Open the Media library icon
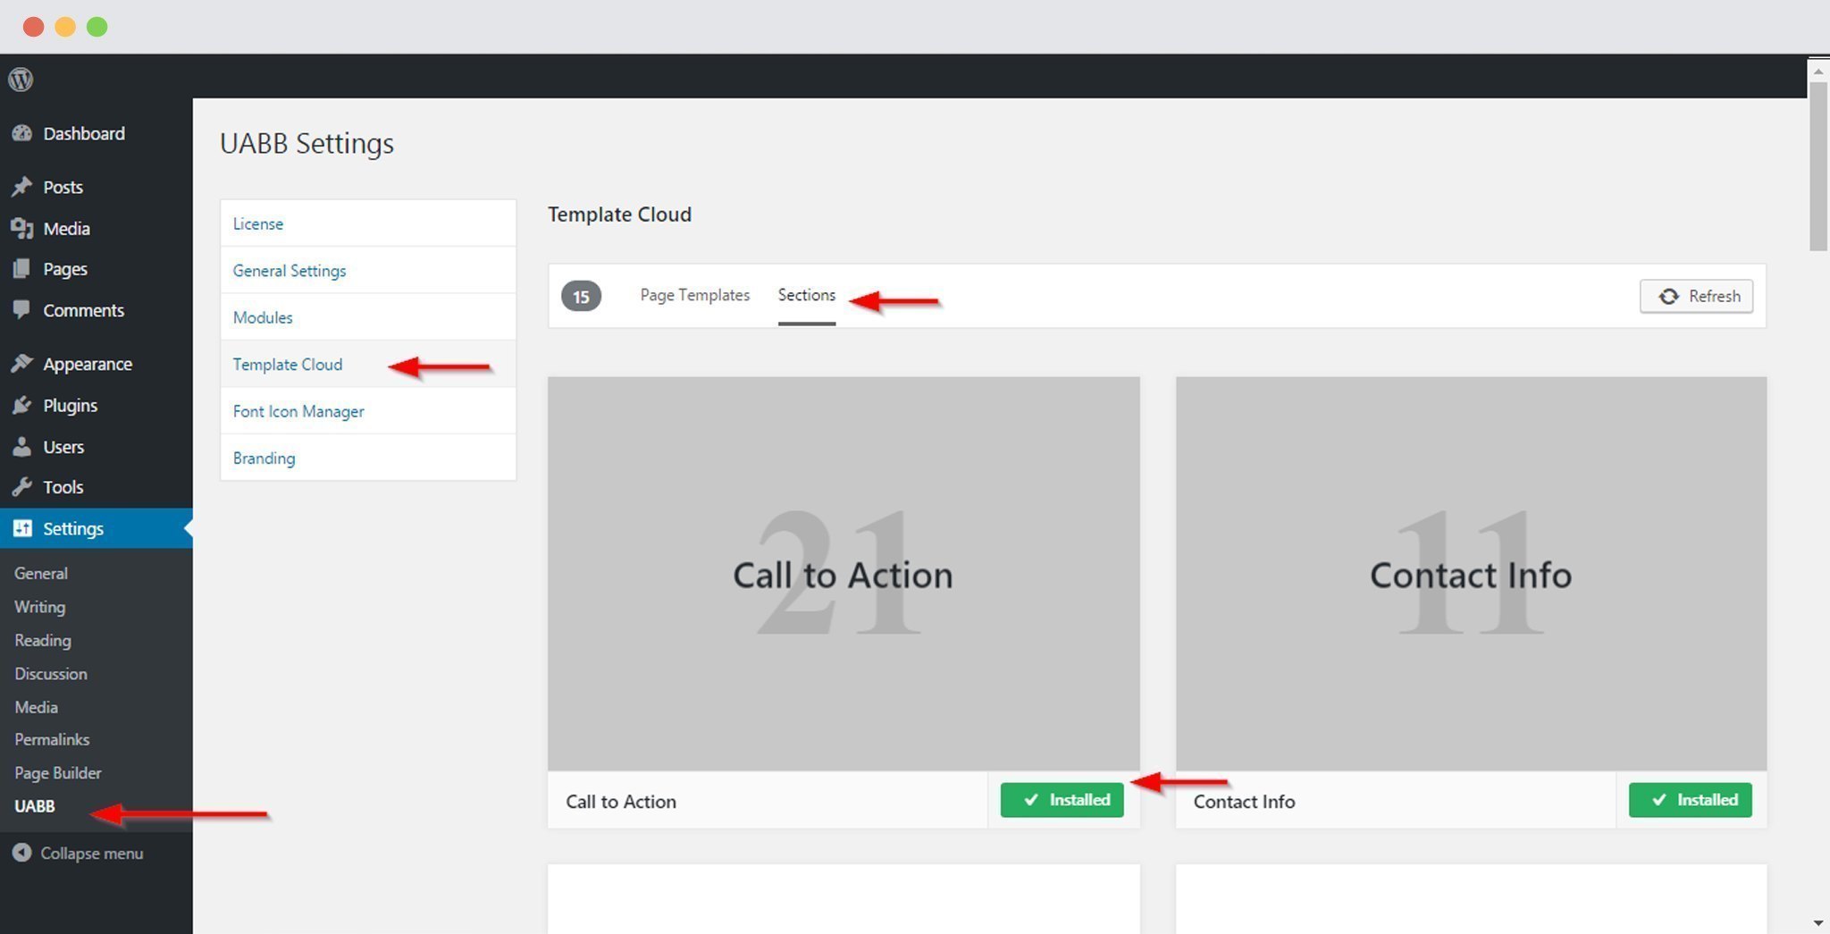 [x=23, y=228]
